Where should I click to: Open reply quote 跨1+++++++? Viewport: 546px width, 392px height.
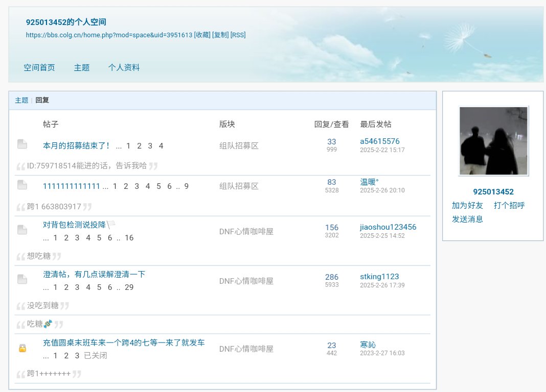pyautogui.click(x=49, y=374)
